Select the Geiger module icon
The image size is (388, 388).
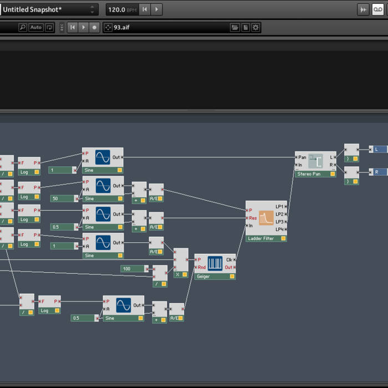pos(215,263)
